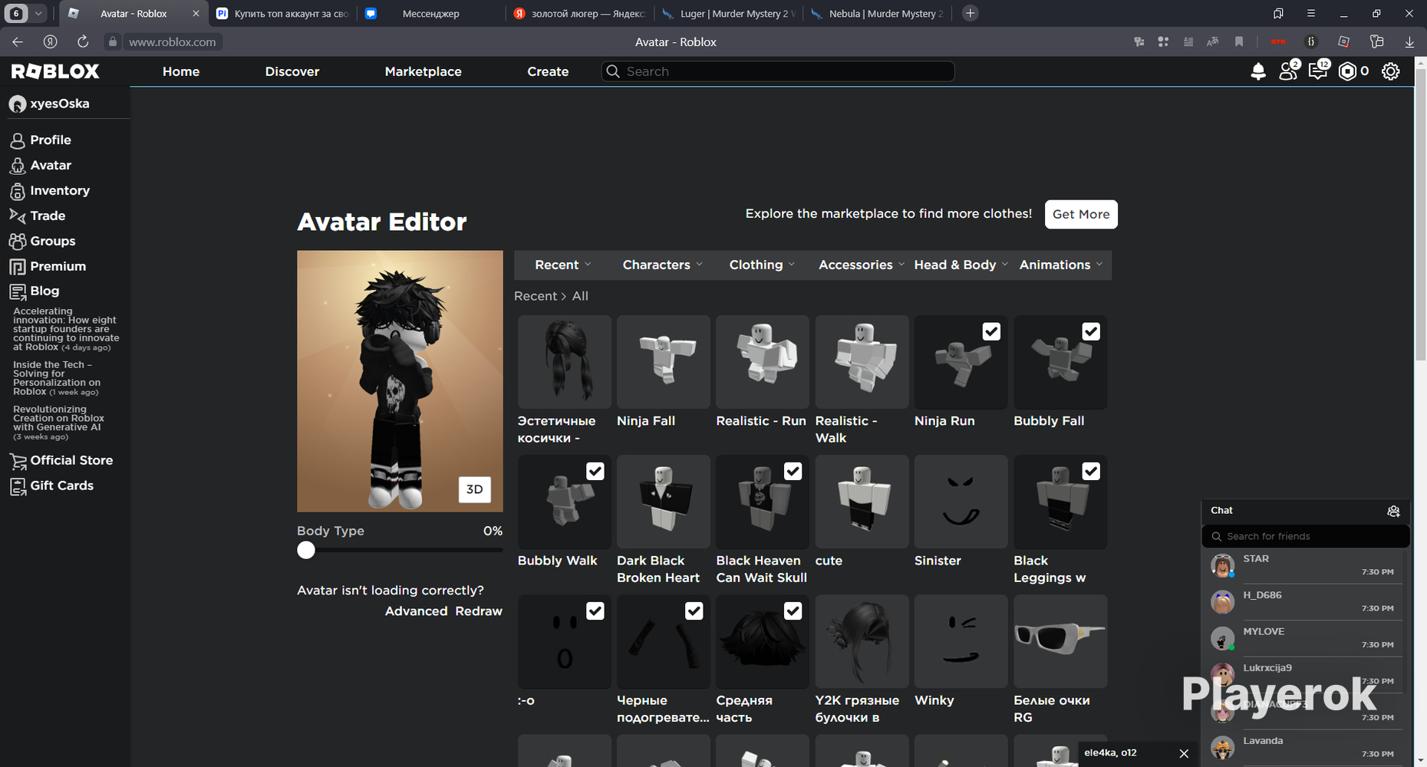Click the xyesOska user avatar icon
Image resolution: width=1427 pixels, height=767 pixels.
(x=17, y=104)
